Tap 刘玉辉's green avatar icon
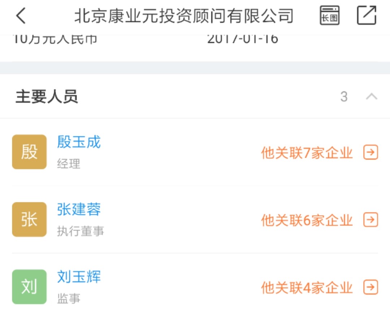Image resolution: width=390 pixels, height=320 pixels. 29,286
